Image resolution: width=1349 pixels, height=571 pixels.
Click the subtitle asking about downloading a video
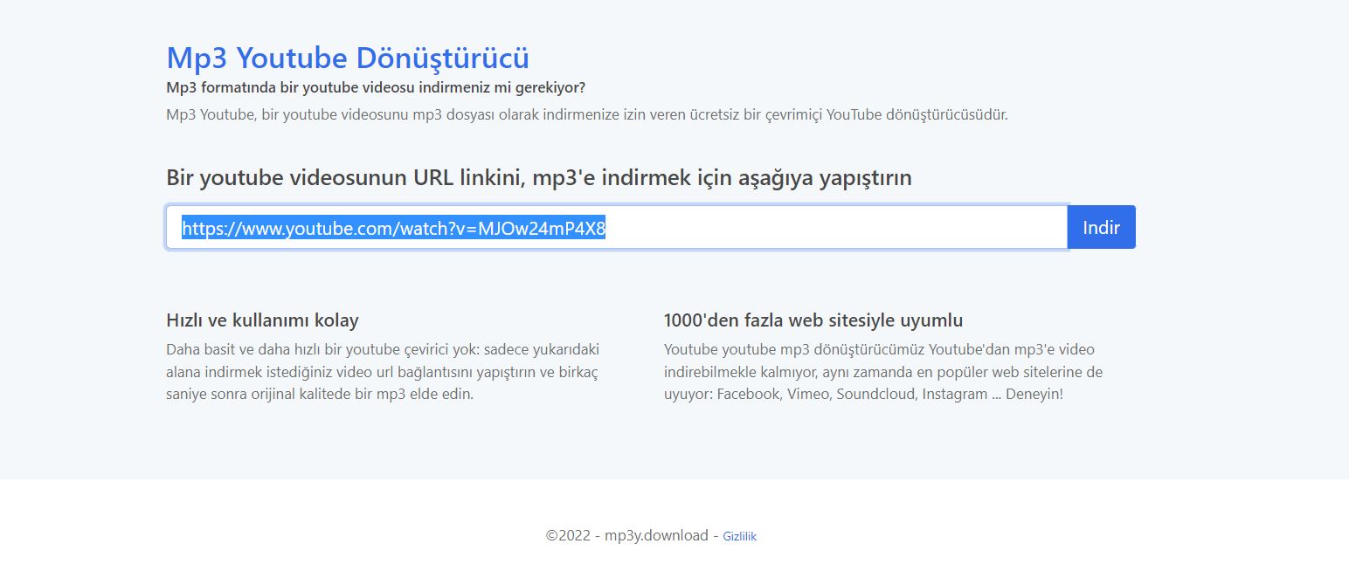[376, 87]
